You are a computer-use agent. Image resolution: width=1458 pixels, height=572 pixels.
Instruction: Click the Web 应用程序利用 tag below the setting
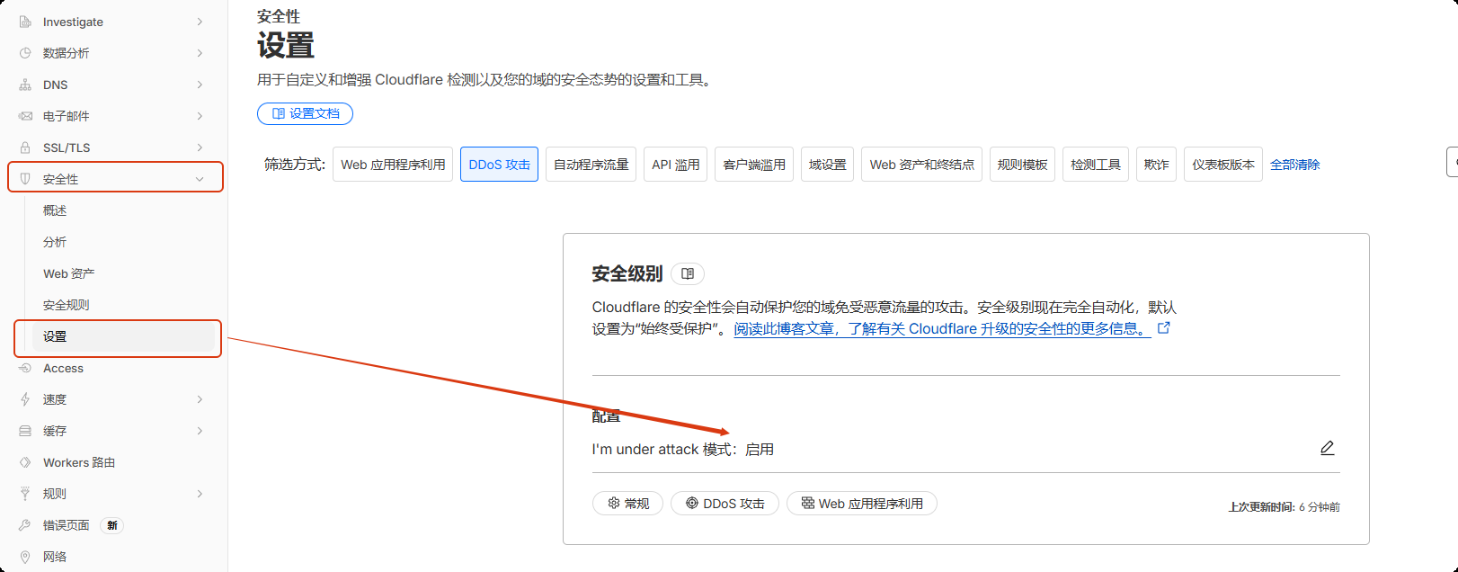[x=862, y=503]
